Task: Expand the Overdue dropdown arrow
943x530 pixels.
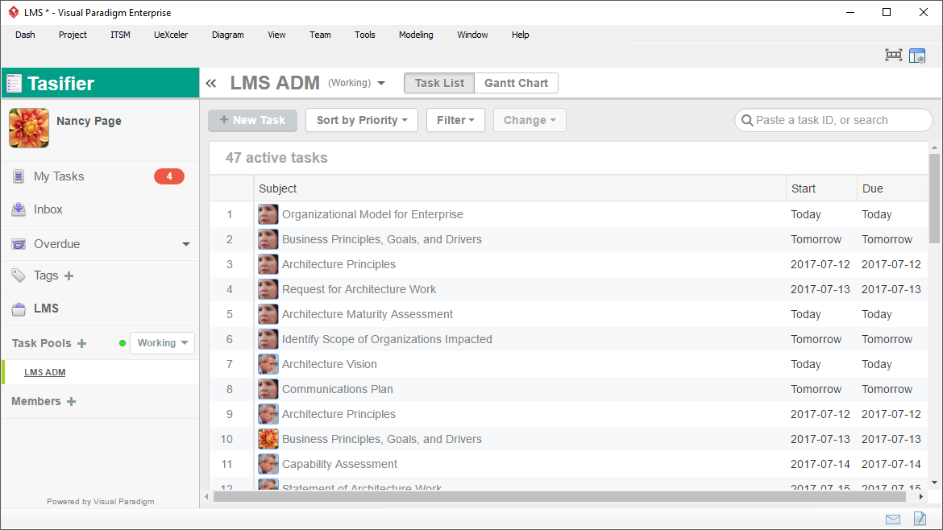Action: point(186,244)
